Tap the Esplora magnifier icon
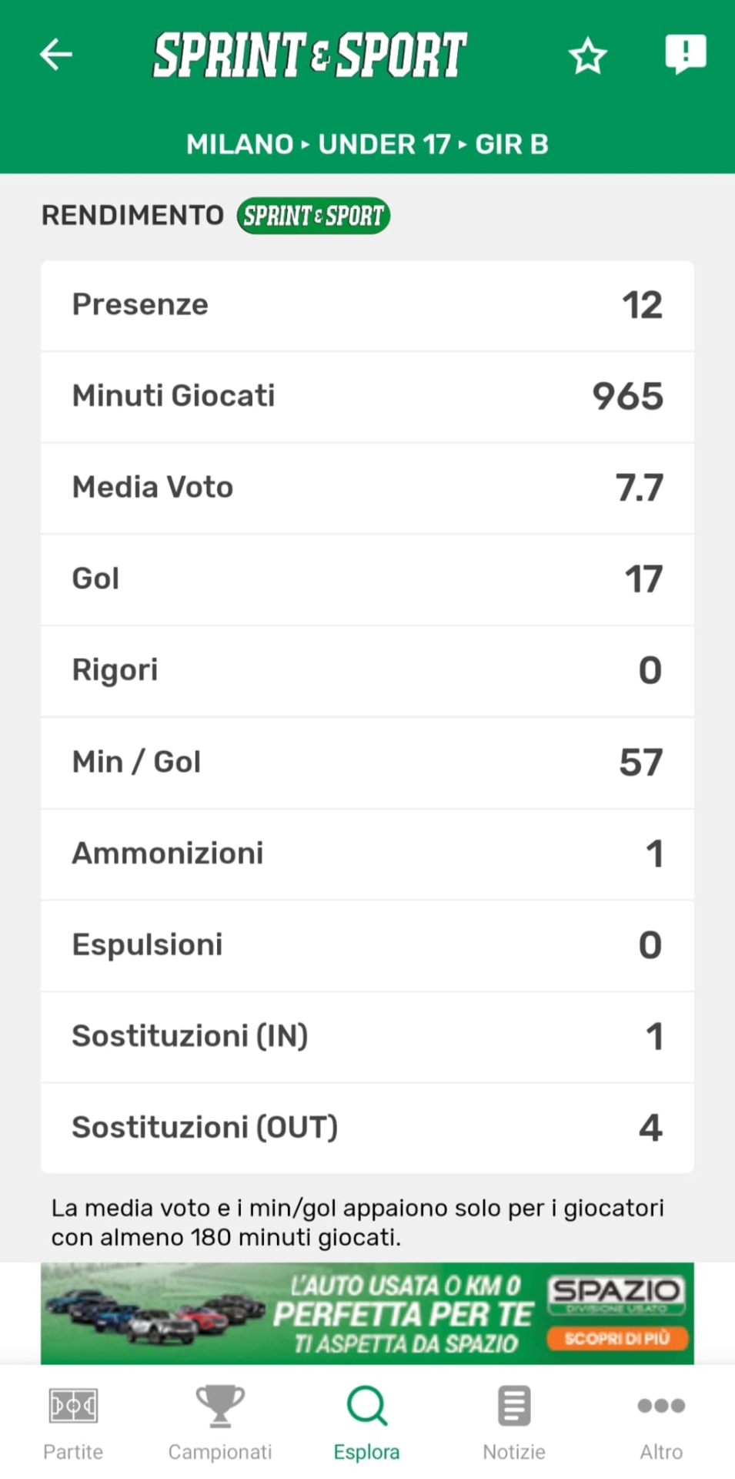 (367, 1406)
